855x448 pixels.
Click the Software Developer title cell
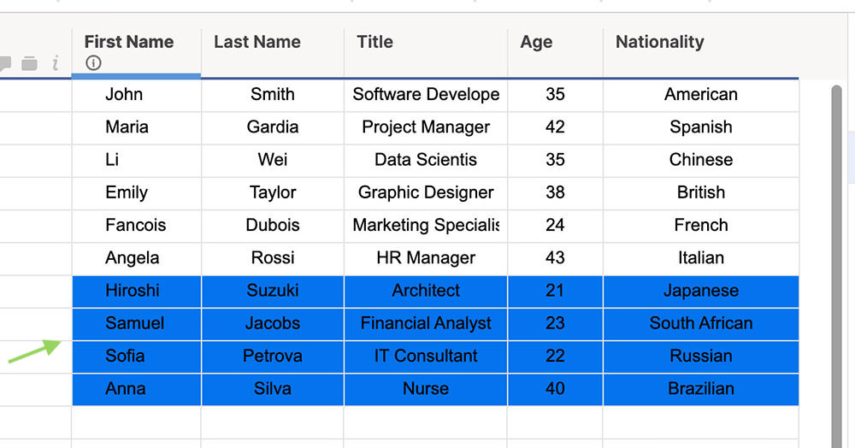(x=426, y=95)
